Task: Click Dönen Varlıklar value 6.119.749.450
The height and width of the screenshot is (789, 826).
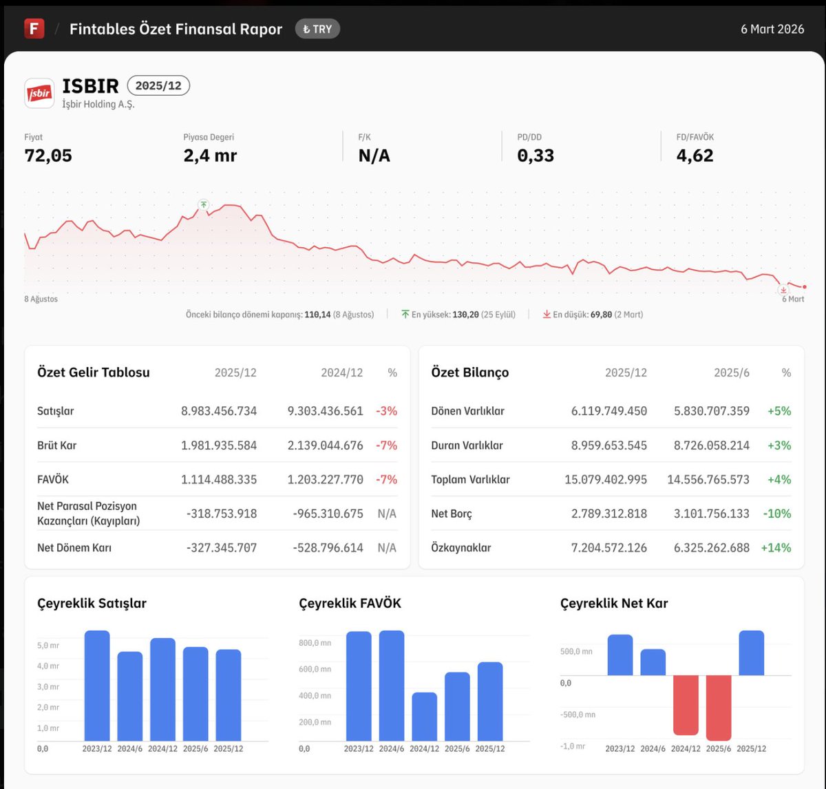Action: click(x=609, y=411)
